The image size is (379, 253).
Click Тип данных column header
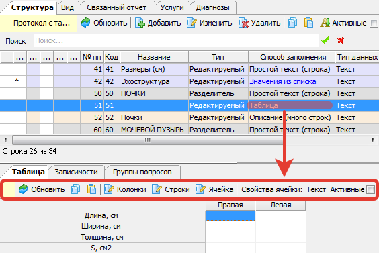pos(357,57)
